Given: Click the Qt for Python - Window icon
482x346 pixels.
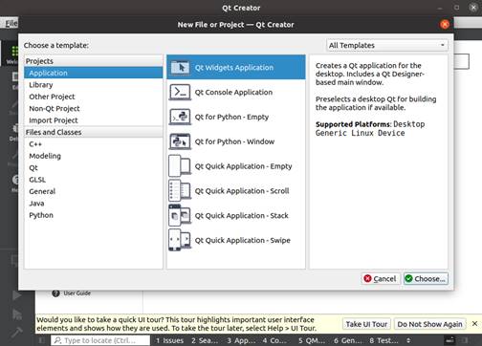Looking at the screenshot, I should click(180, 141).
